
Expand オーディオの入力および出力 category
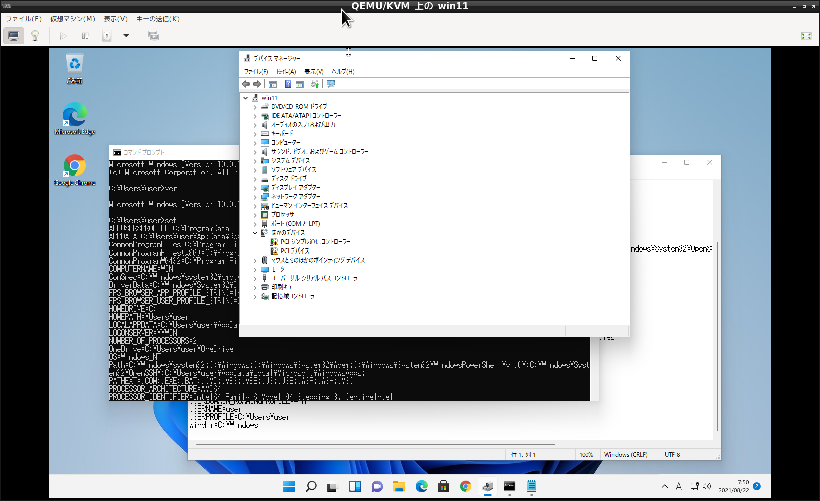[255, 125]
